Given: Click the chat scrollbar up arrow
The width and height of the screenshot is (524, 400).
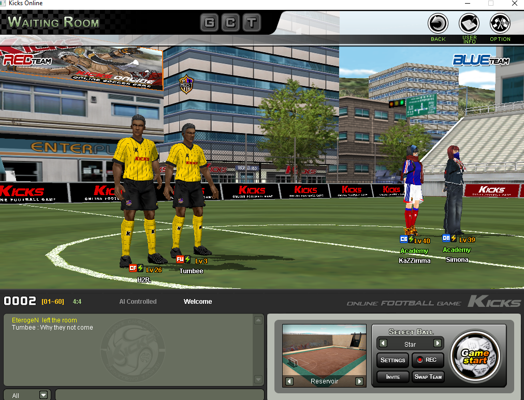Looking at the screenshot, I should pos(258,320).
